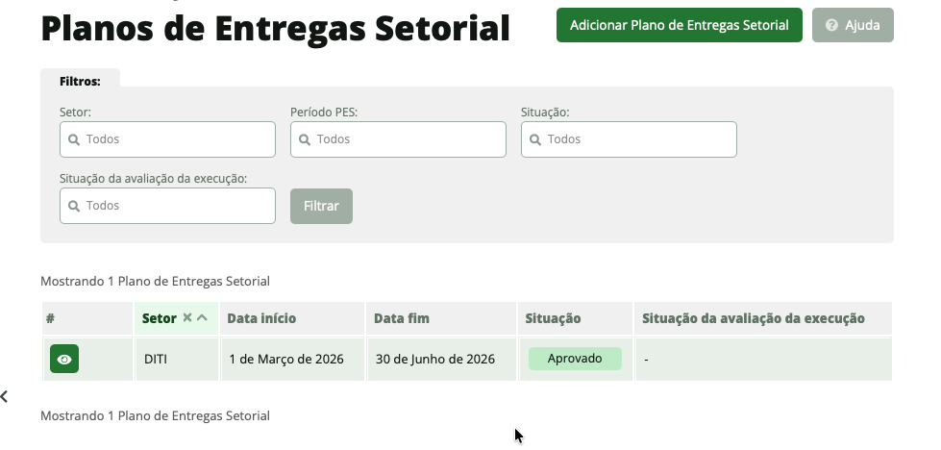
Task: Toggle Setor sort direction caret arrow
Action: click(x=202, y=318)
